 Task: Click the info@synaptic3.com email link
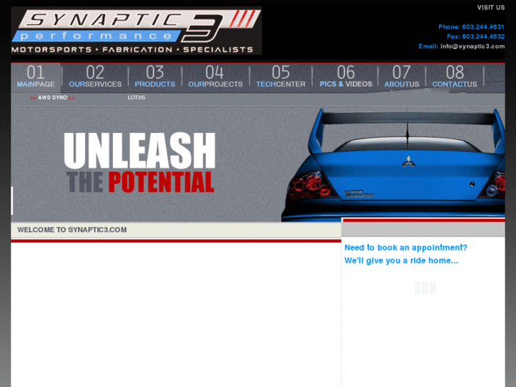click(x=472, y=46)
